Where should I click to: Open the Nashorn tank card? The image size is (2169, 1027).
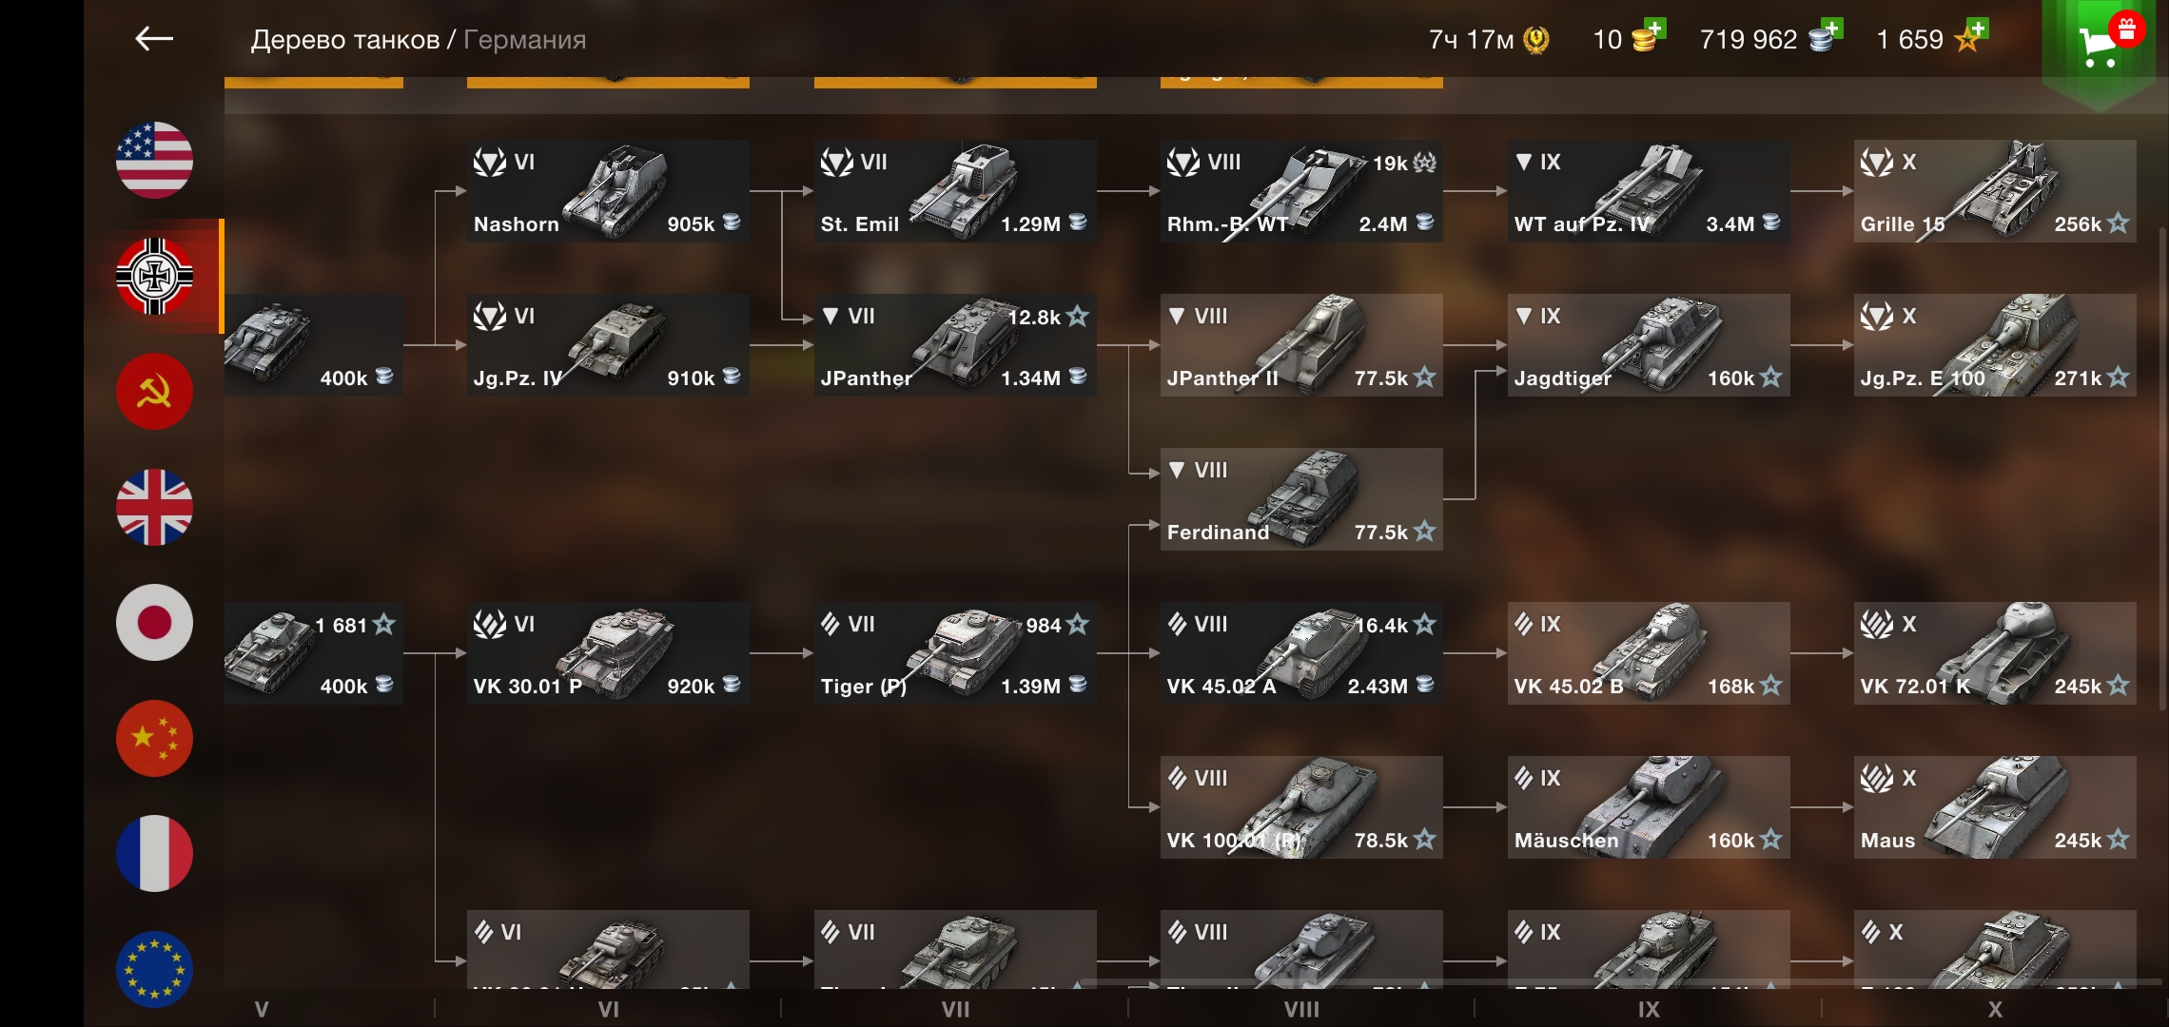[608, 191]
